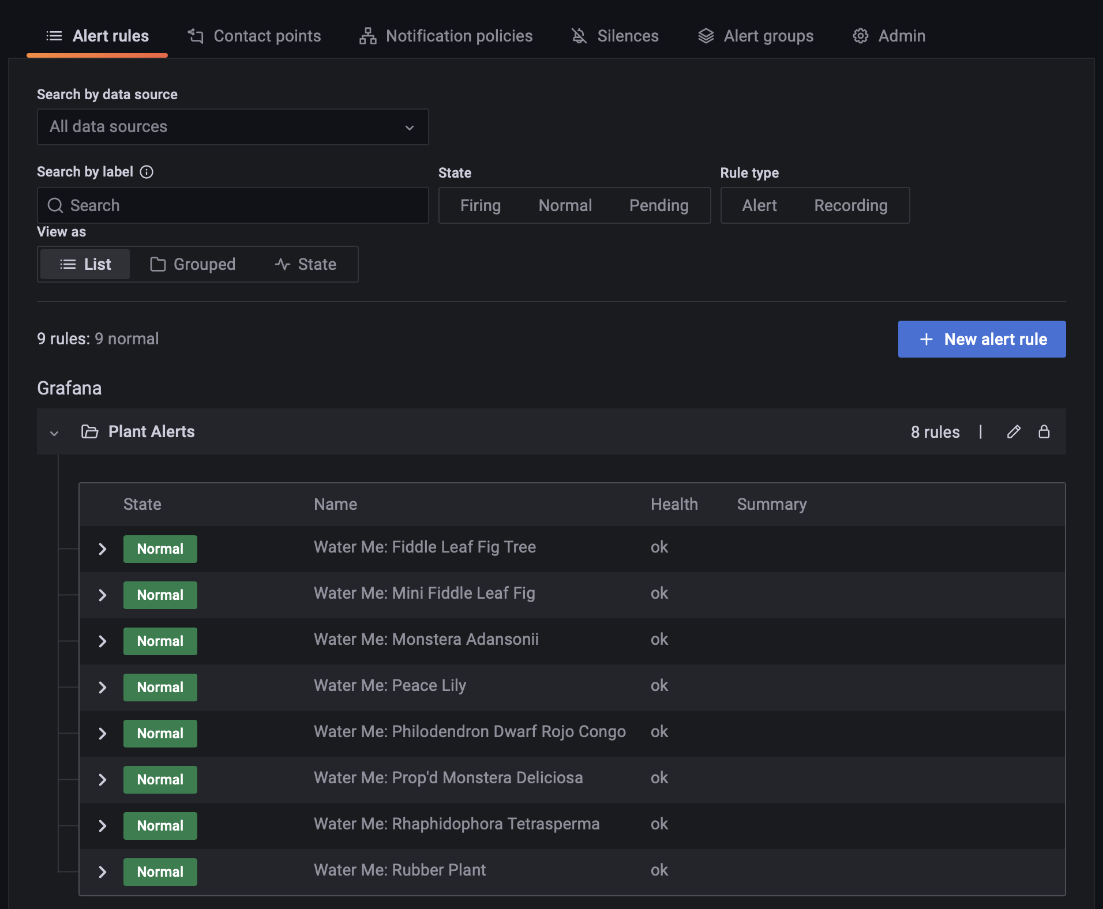Viewport: 1103px width, 909px height.
Task: Click the Grafana section heading
Action: [x=69, y=388]
